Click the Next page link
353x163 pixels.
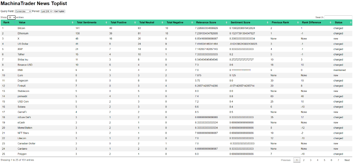point(347,160)
